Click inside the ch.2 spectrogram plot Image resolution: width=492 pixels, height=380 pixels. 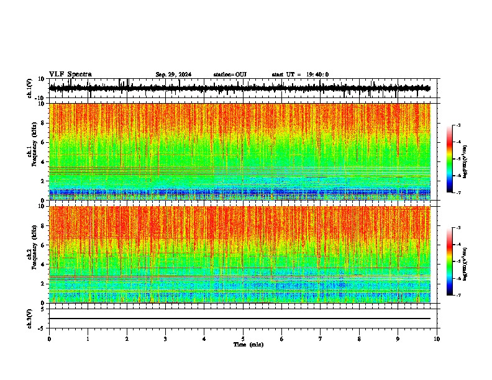240,255
